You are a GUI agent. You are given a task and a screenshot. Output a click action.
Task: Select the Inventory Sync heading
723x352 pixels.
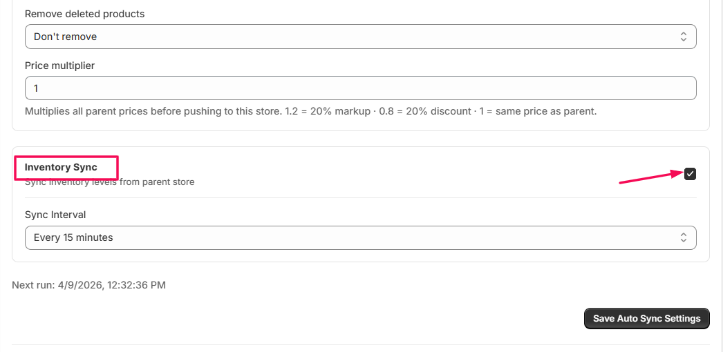pyautogui.click(x=61, y=167)
